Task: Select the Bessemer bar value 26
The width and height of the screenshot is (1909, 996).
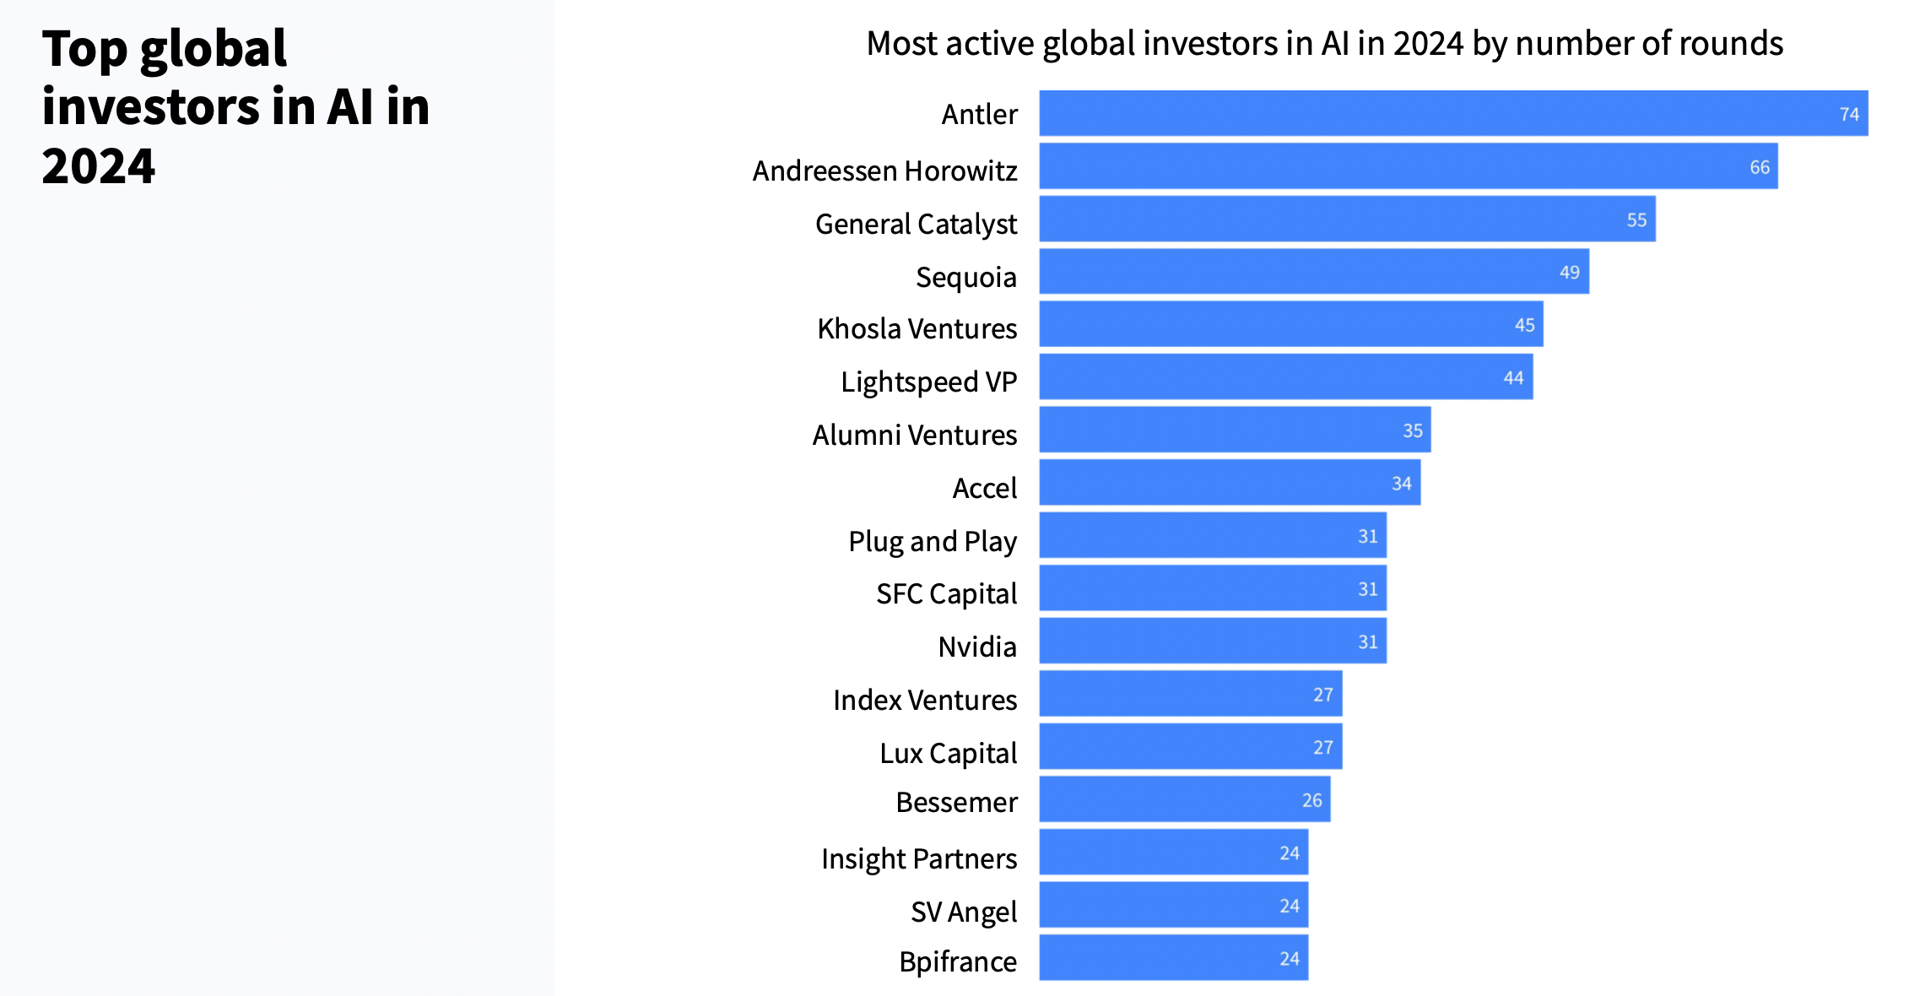Action: [1311, 800]
